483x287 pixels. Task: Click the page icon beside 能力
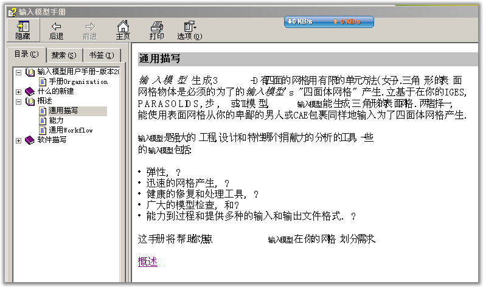(43, 120)
